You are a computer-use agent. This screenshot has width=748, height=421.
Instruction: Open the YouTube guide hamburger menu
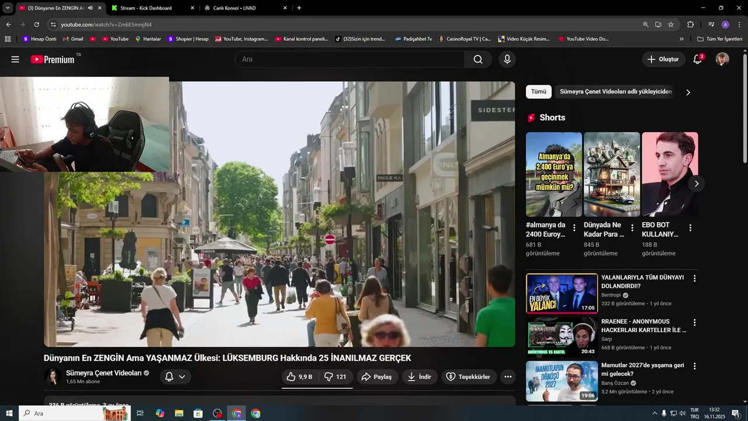15,59
